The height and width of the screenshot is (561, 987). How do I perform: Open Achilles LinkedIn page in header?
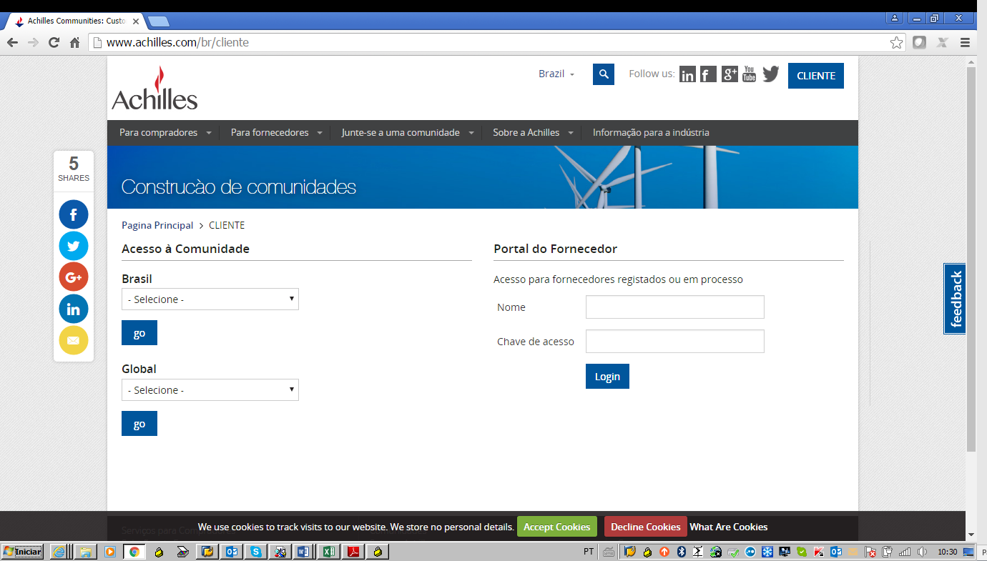pyautogui.click(x=687, y=74)
